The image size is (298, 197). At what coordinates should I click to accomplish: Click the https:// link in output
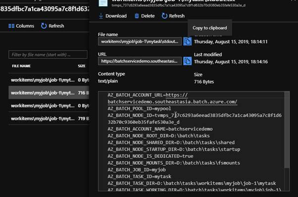point(177,95)
